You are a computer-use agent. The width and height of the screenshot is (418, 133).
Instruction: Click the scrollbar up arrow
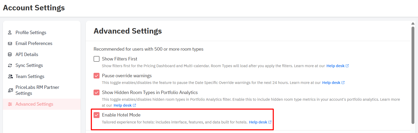[413, 24]
